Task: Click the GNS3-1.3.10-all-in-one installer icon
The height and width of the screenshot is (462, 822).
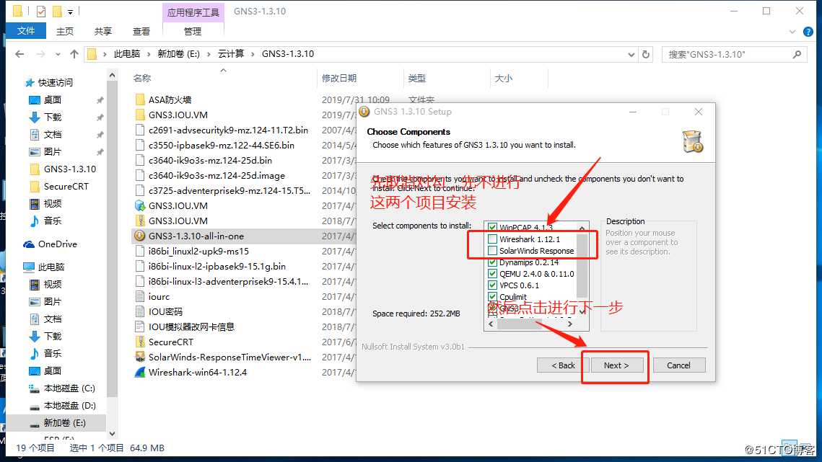Action: click(x=139, y=236)
